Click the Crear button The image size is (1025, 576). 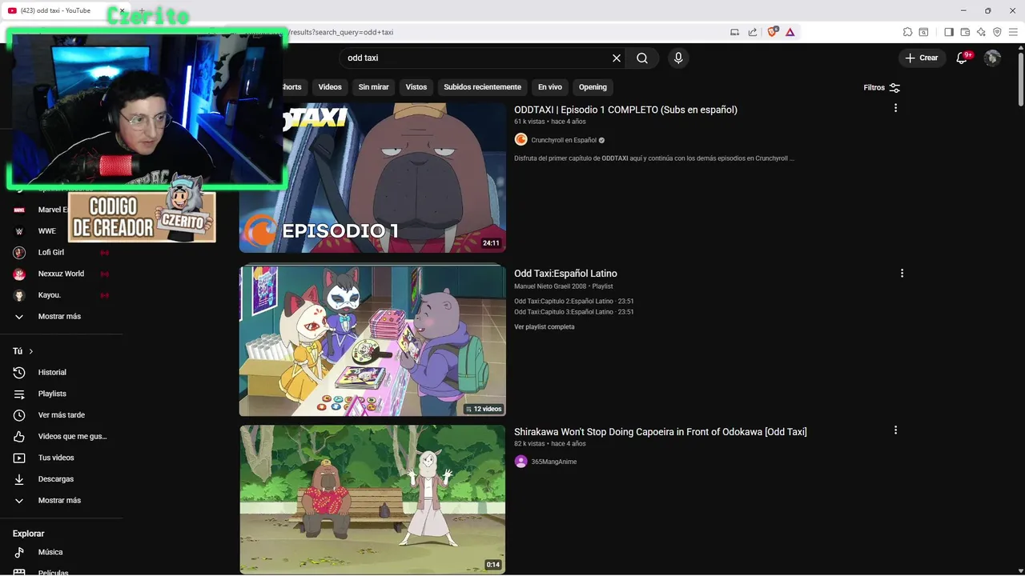(922, 58)
